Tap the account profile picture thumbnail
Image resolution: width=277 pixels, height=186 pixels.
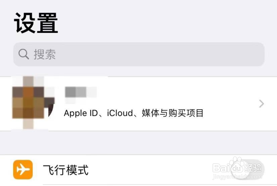coord(33,103)
